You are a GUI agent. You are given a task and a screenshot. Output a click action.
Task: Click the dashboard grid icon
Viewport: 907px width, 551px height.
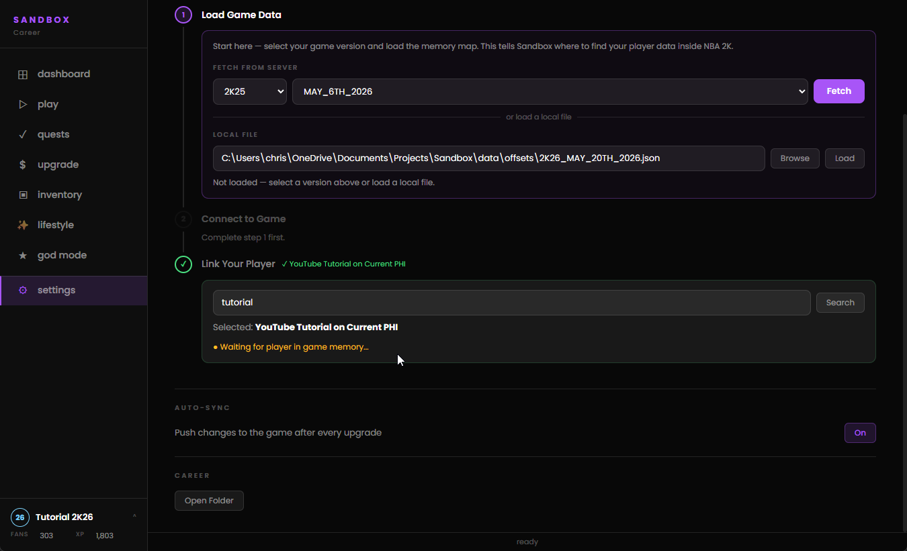[x=23, y=74]
